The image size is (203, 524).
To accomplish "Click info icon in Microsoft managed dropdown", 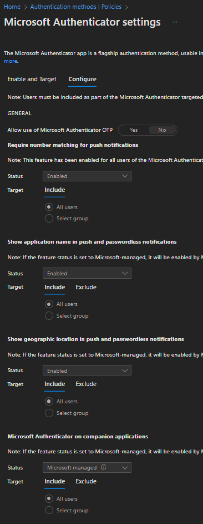I will pos(103,467).
